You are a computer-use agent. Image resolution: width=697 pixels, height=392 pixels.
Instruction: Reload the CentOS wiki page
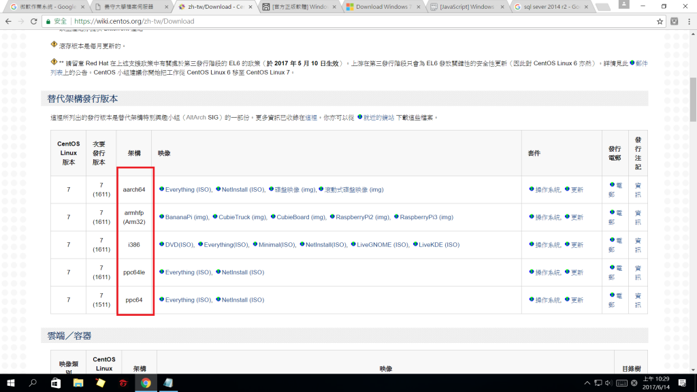(x=34, y=21)
